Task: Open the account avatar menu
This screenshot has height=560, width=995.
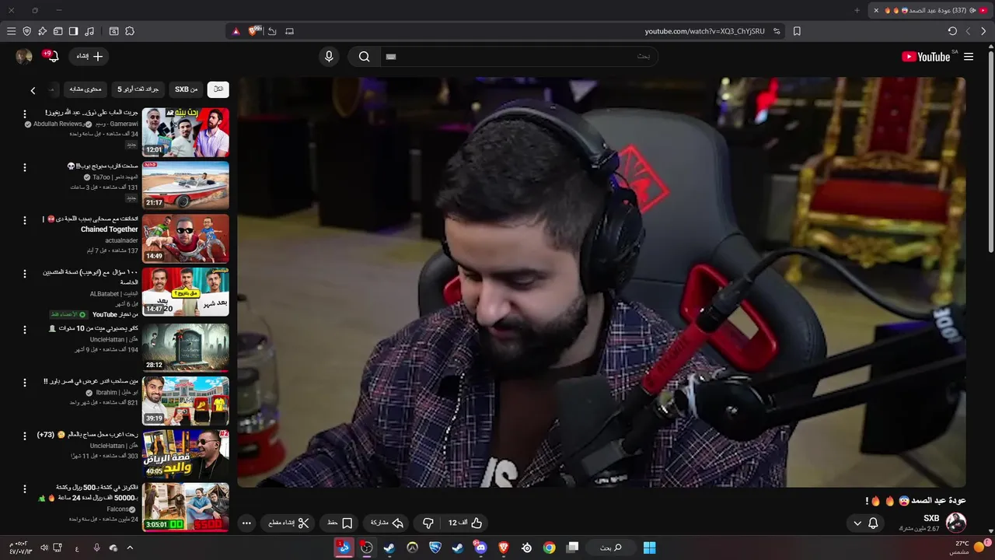Action: point(24,56)
